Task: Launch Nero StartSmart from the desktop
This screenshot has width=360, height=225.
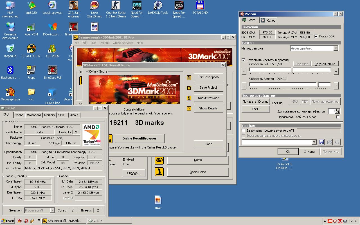Action: click(94, 5)
